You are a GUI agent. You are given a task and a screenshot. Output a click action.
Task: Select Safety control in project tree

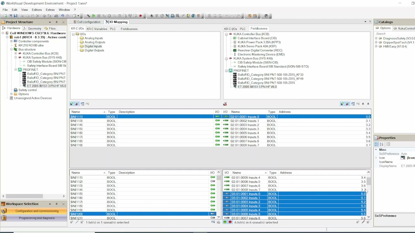(28, 90)
